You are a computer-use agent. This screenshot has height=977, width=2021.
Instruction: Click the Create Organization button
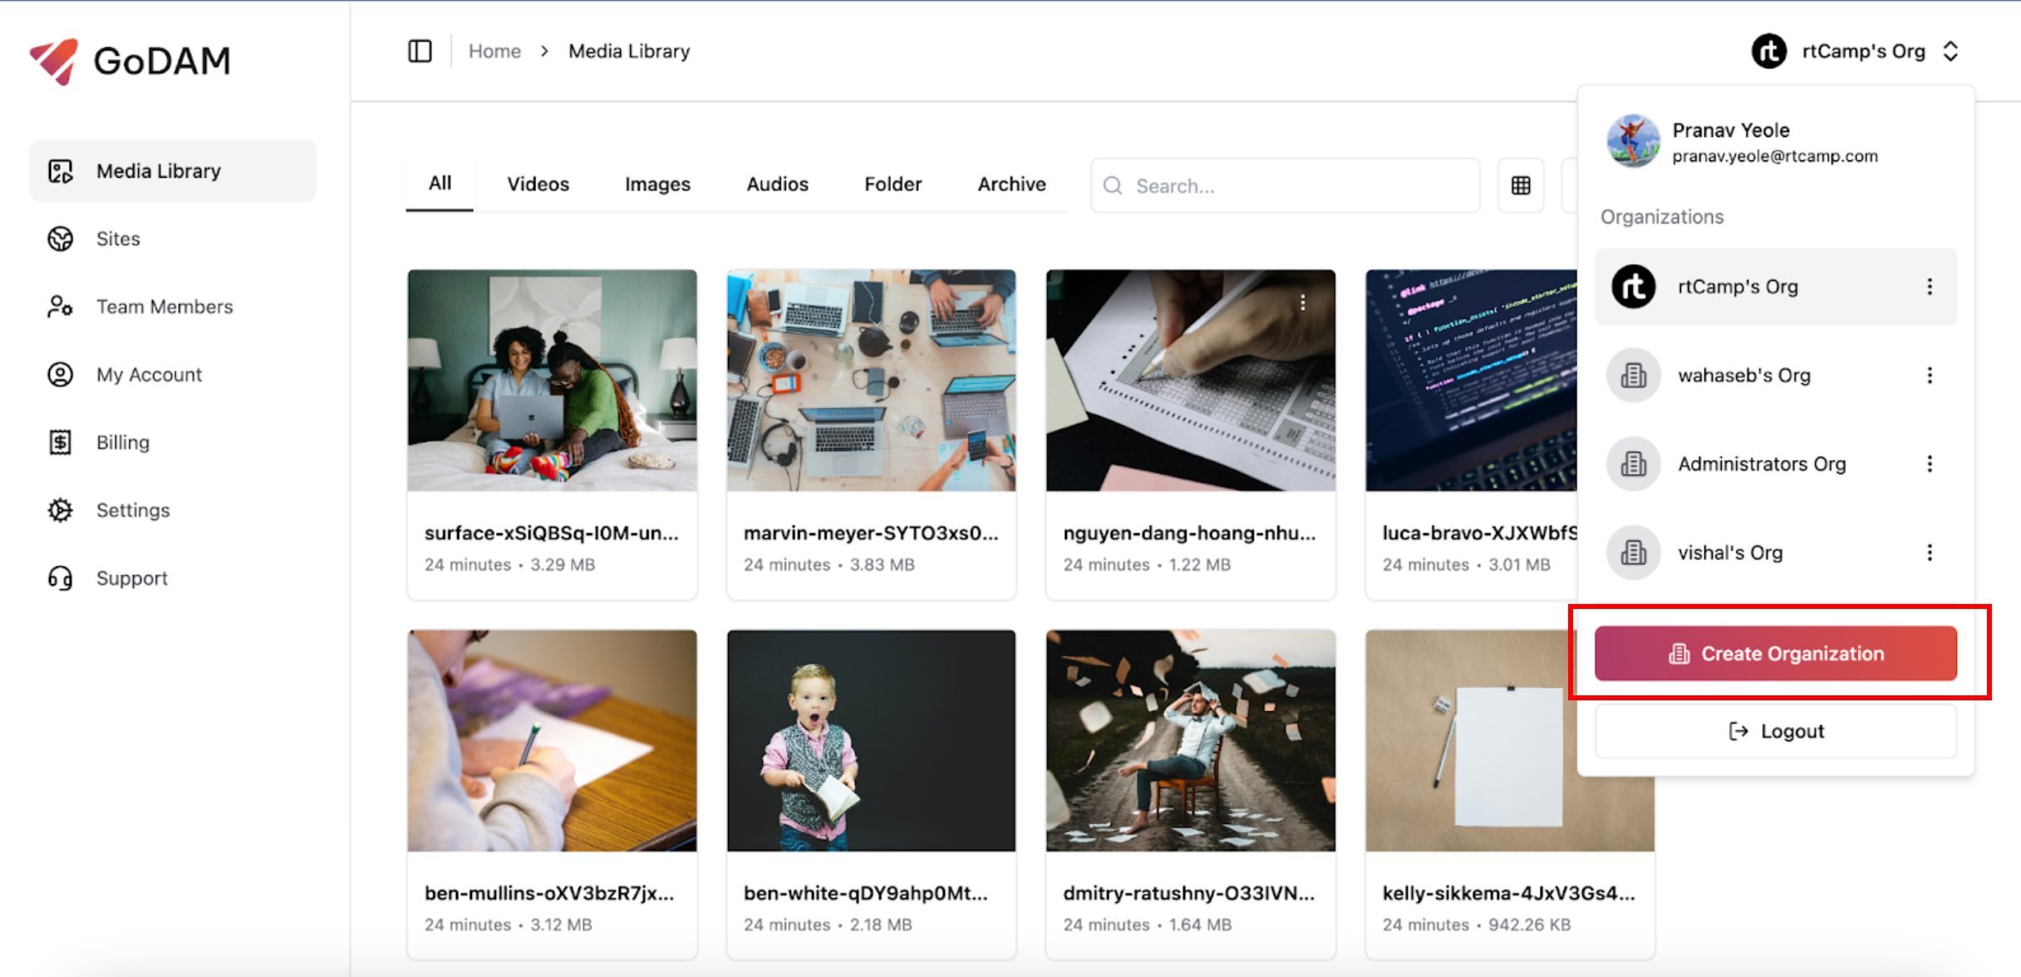pyautogui.click(x=1774, y=653)
